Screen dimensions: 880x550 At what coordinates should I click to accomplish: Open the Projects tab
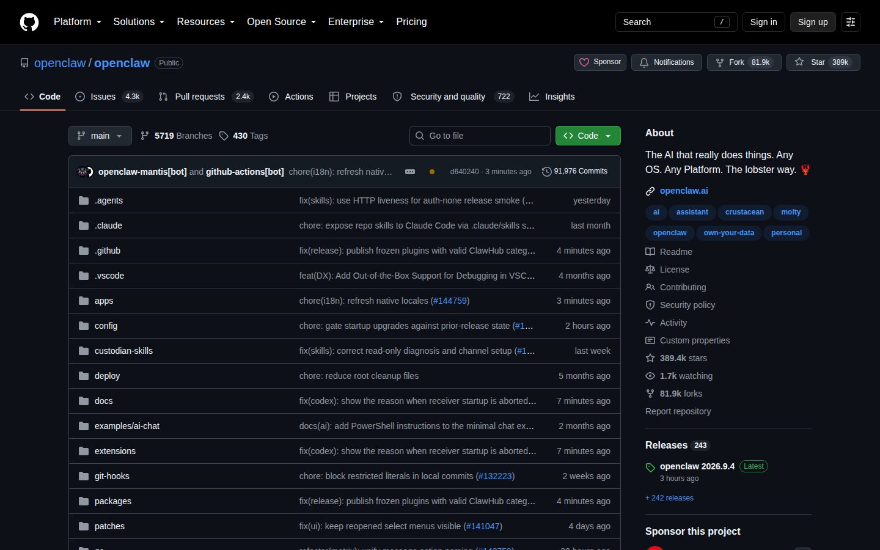point(353,97)
